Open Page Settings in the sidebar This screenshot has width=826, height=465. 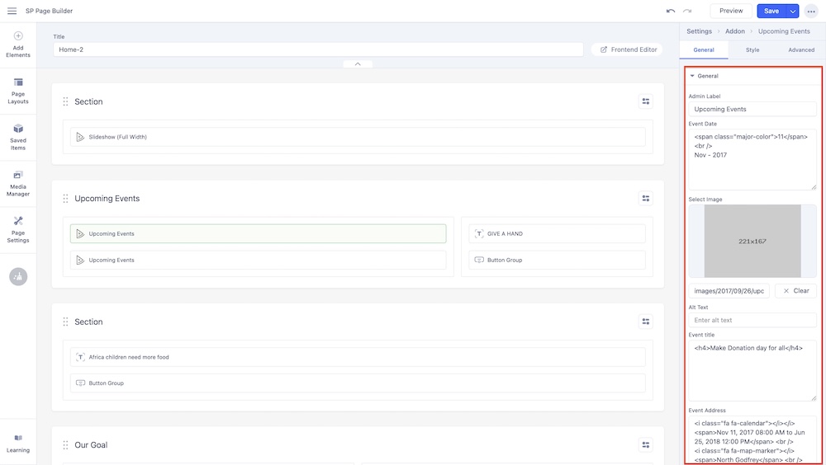click(18, 229)
